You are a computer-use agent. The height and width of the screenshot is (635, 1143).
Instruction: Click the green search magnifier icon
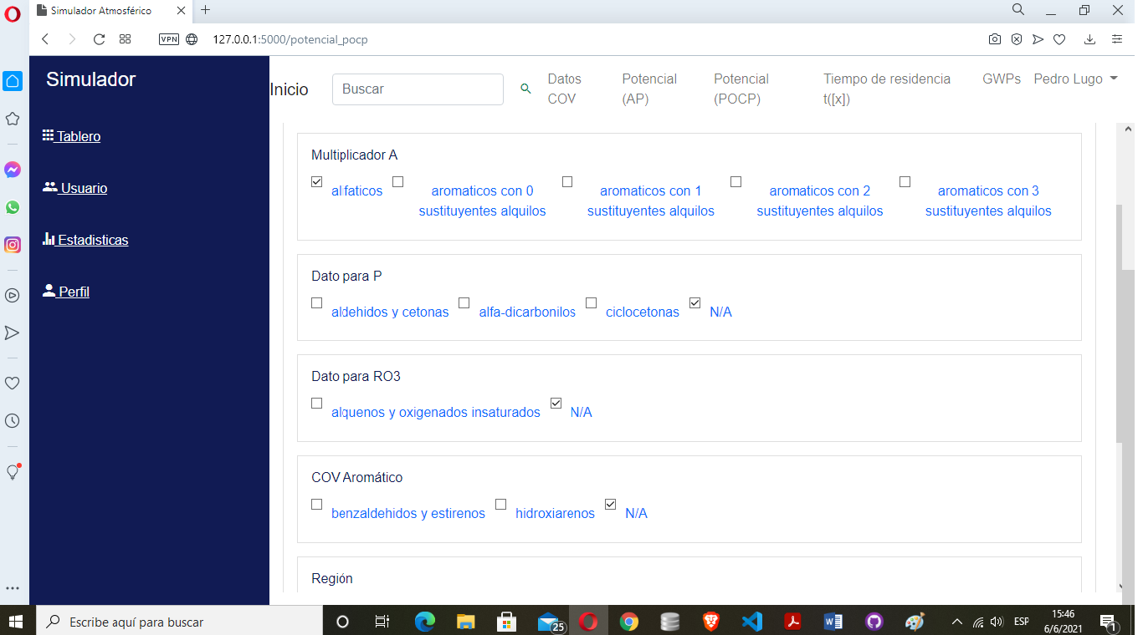525,89
